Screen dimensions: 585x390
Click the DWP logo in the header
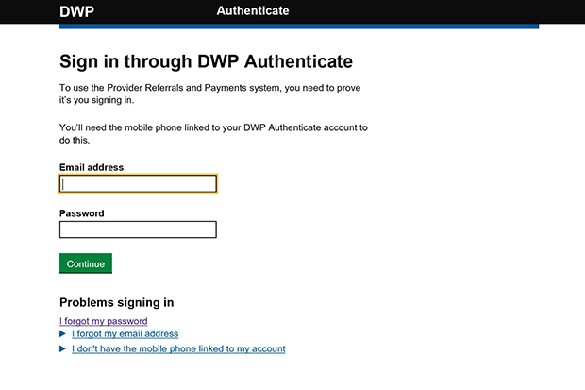(77, 11)
